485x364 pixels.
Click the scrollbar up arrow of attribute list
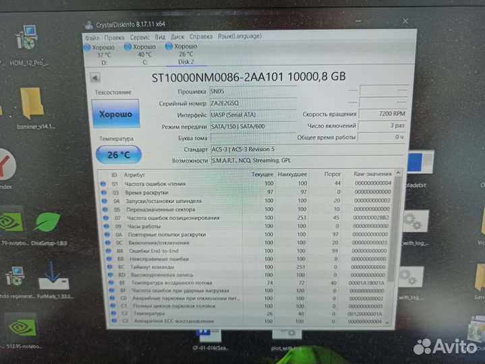pos(398,173)
